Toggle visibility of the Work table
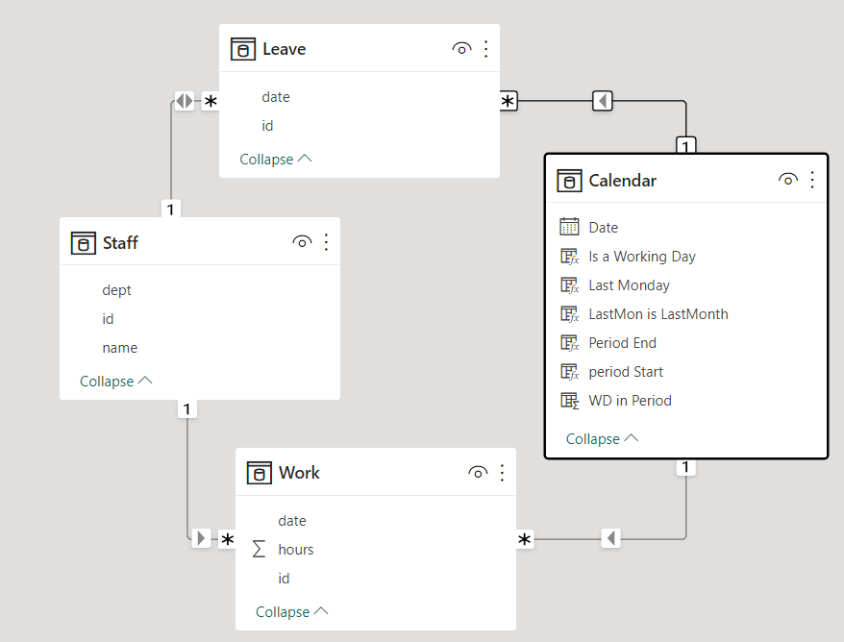The height and width of the screenshot is (642, 844). tap(478, 473)
